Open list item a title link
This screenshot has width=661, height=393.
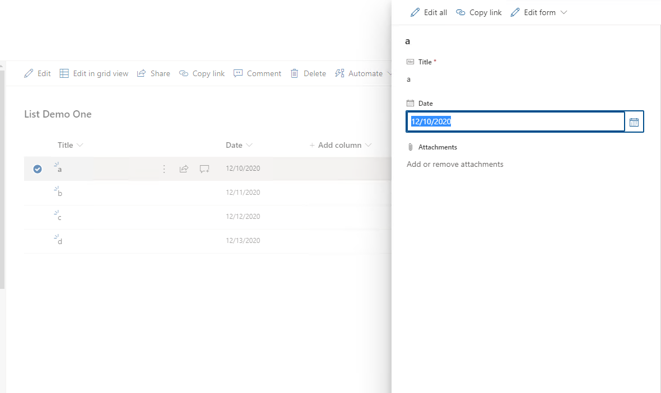[x=59, y=169]
